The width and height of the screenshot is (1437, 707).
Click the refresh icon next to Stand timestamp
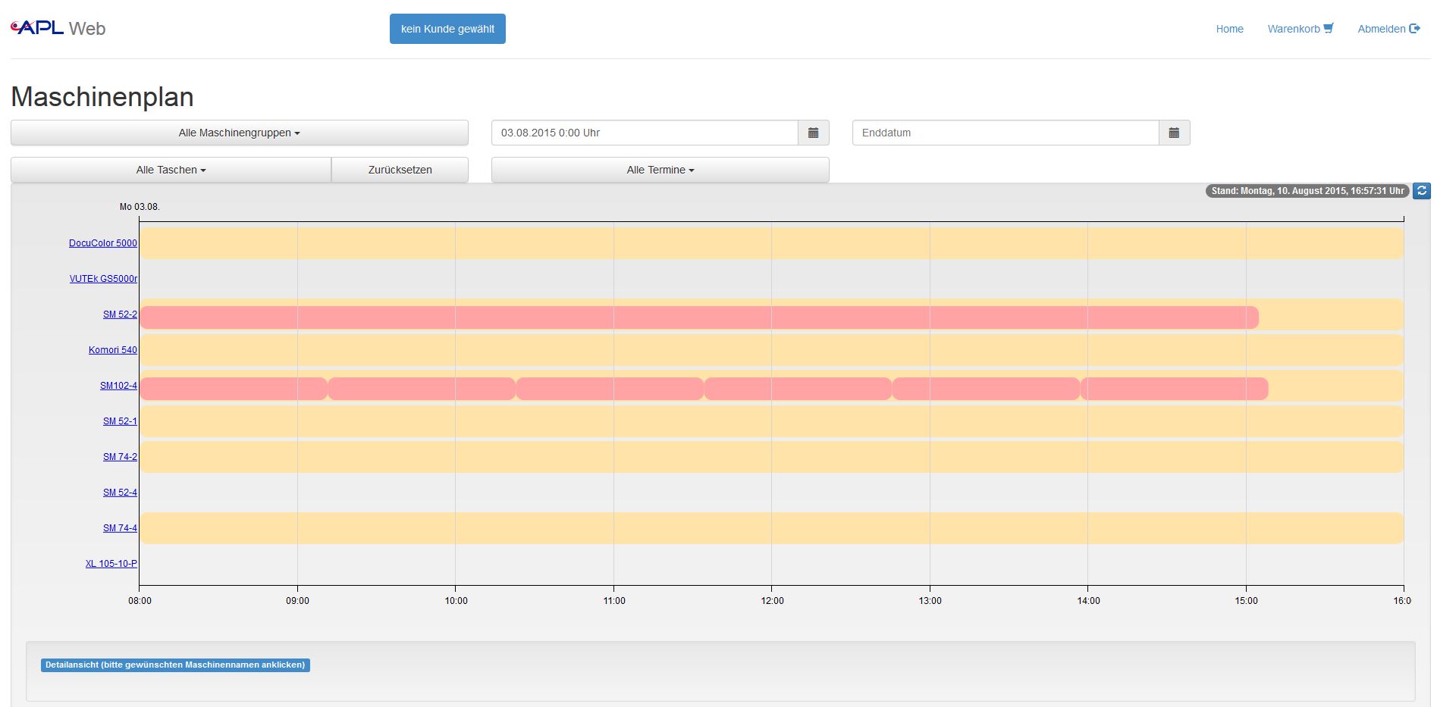tap(1422, 191)
